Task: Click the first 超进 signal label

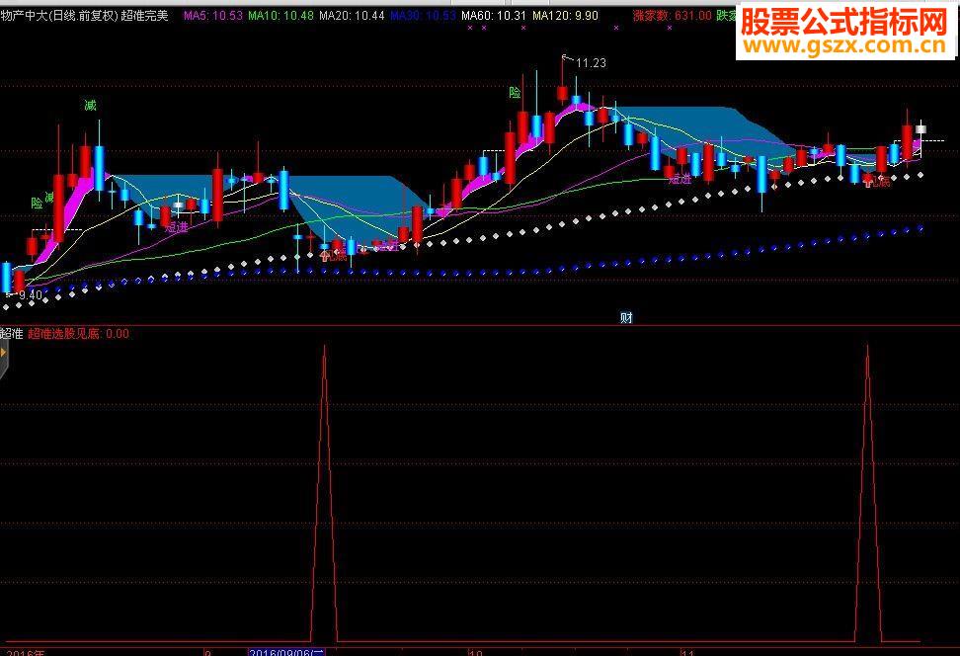Action: pos(177,227)
